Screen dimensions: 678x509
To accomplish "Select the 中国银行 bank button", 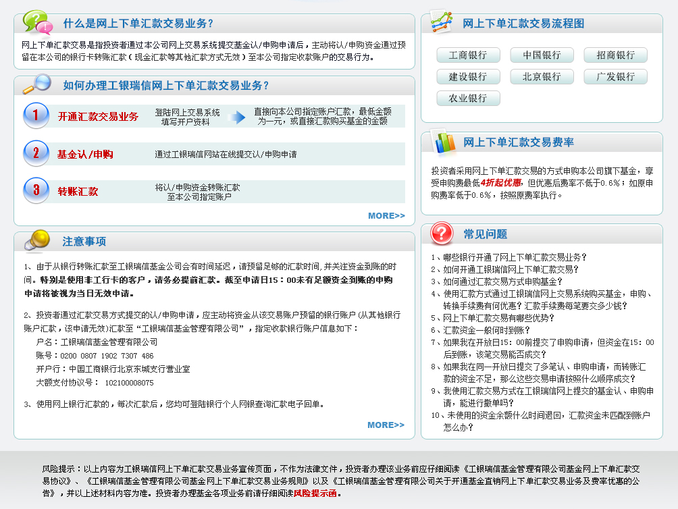I will pyautogui.click(x=542, y=55).
